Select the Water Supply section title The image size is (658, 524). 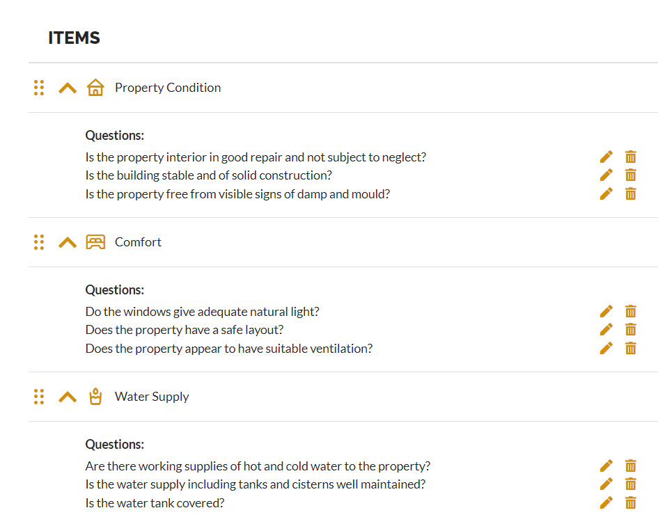pos(152,397)
